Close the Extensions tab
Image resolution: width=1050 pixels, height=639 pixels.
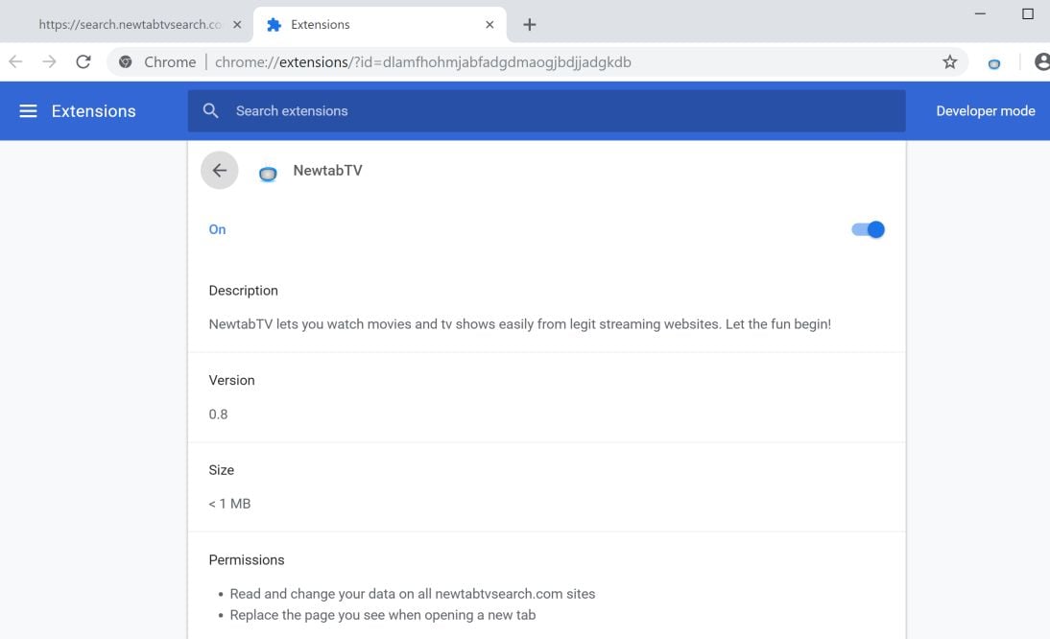pyautogui.click(x=489, y=25)
